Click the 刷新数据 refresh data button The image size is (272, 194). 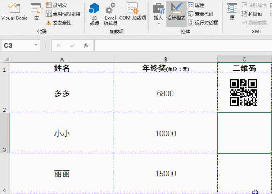[x=254, y=23]
